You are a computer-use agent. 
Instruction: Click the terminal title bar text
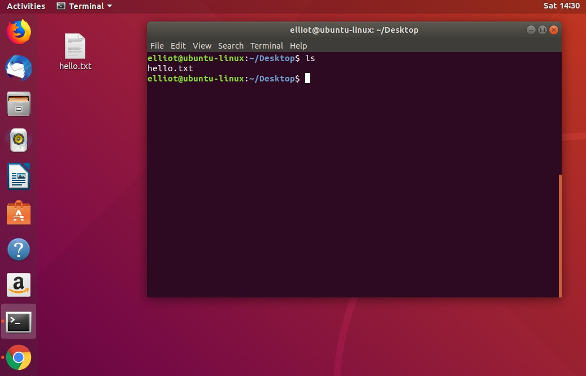click(354, 30)
